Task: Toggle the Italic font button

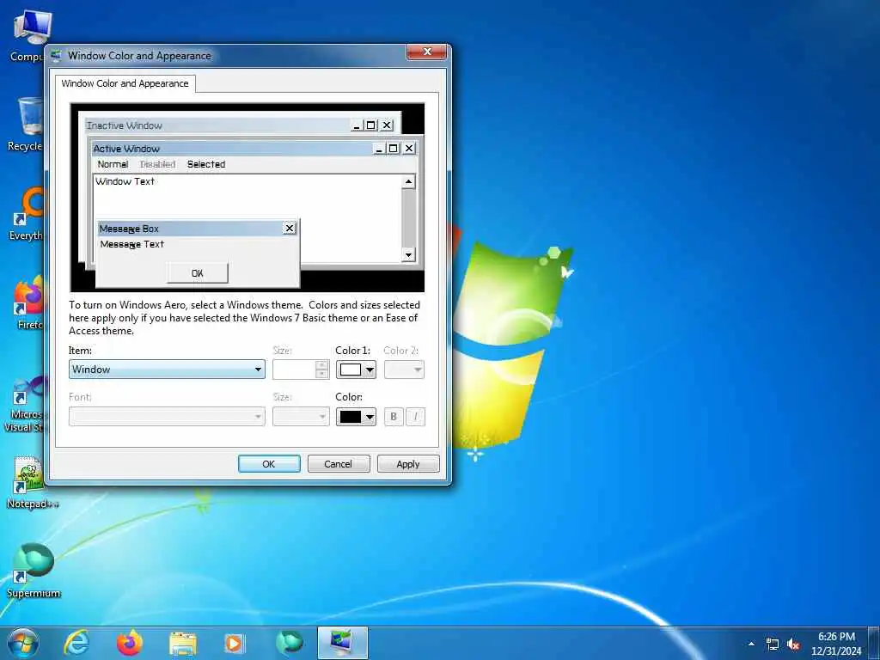Action: [x=415, y=417]
